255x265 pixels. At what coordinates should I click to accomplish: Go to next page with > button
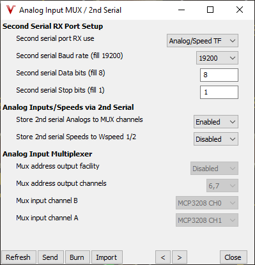click(x=180, y=257)
